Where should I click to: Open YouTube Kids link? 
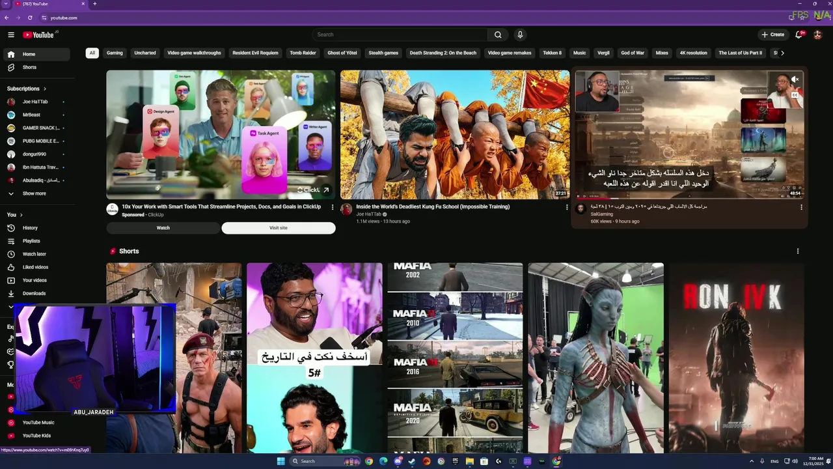37,435
